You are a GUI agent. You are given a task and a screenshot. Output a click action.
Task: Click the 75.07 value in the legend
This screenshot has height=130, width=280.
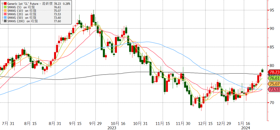tap(57, 11)
